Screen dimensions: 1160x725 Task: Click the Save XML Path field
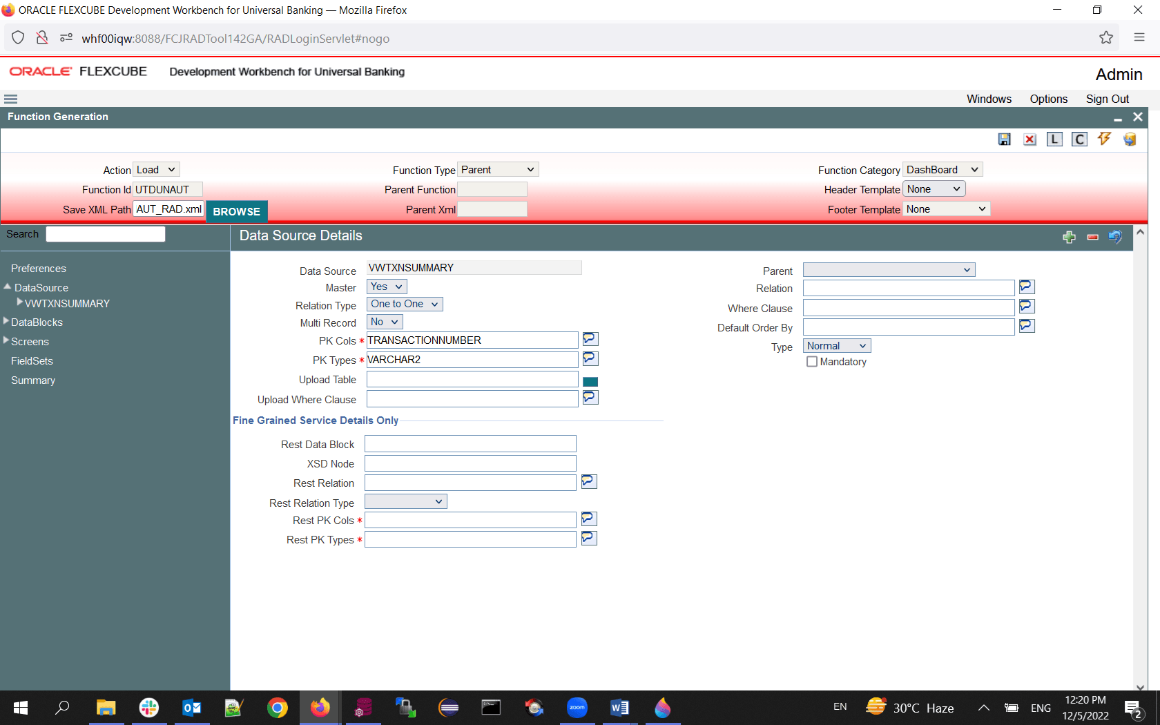point(169,209)
